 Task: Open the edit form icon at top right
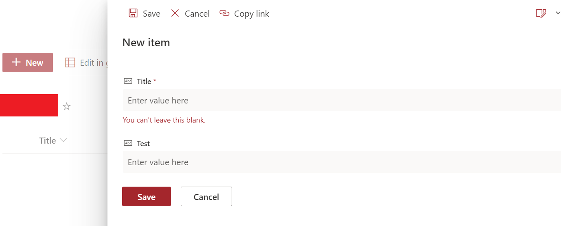tap(541, 13)
